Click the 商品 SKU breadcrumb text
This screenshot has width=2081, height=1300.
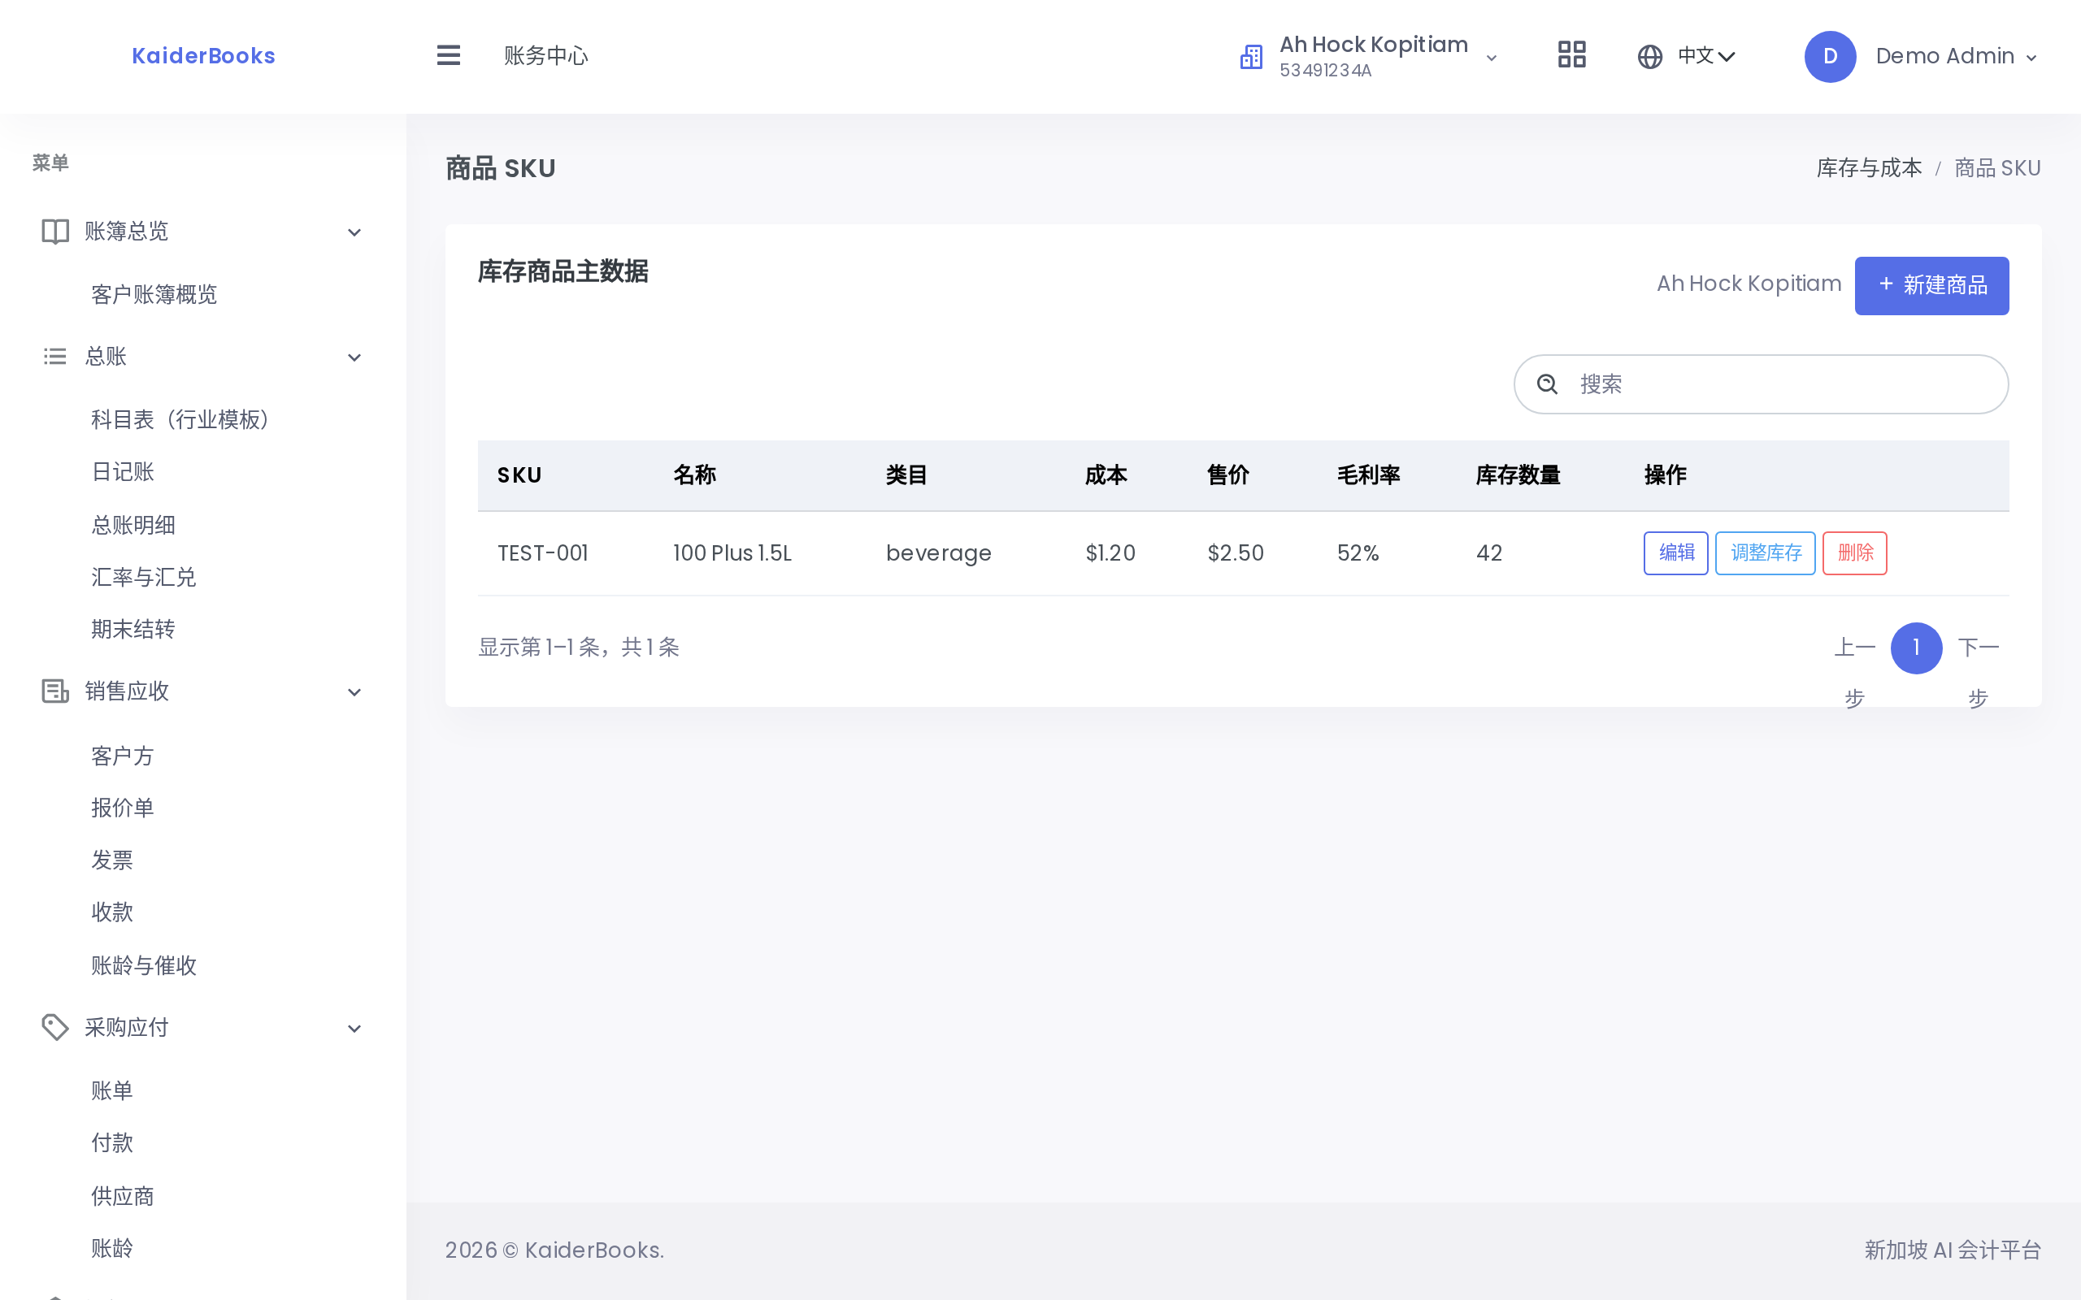click(1997, 167)
